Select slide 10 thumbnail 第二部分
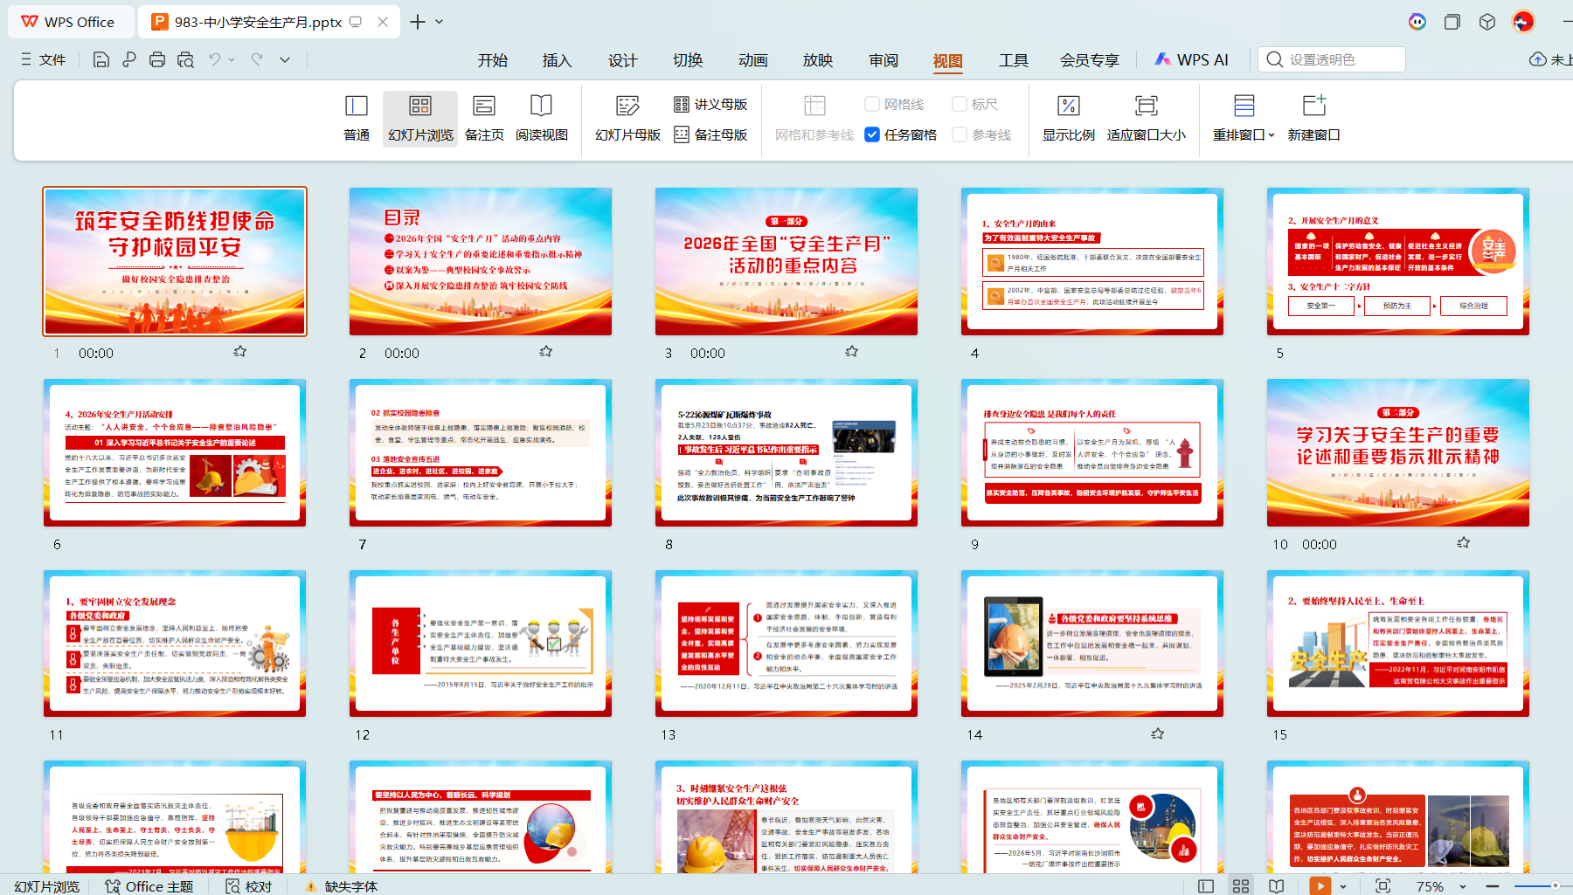The height and width of the screenshot is (895, 1573). (x=1398, y=452)
